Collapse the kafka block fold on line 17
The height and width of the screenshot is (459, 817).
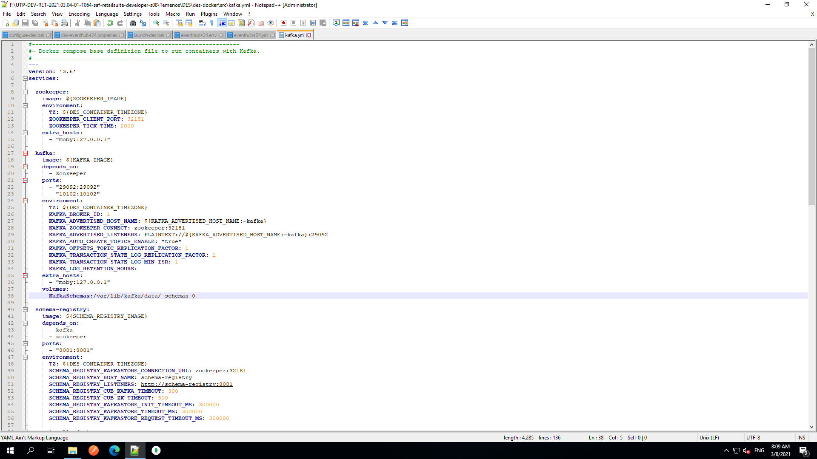pos(25,153)
